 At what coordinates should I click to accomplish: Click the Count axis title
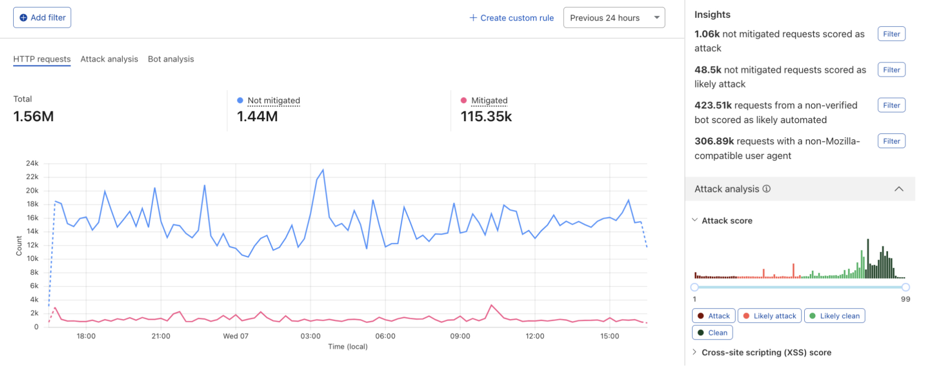(19, 246)
